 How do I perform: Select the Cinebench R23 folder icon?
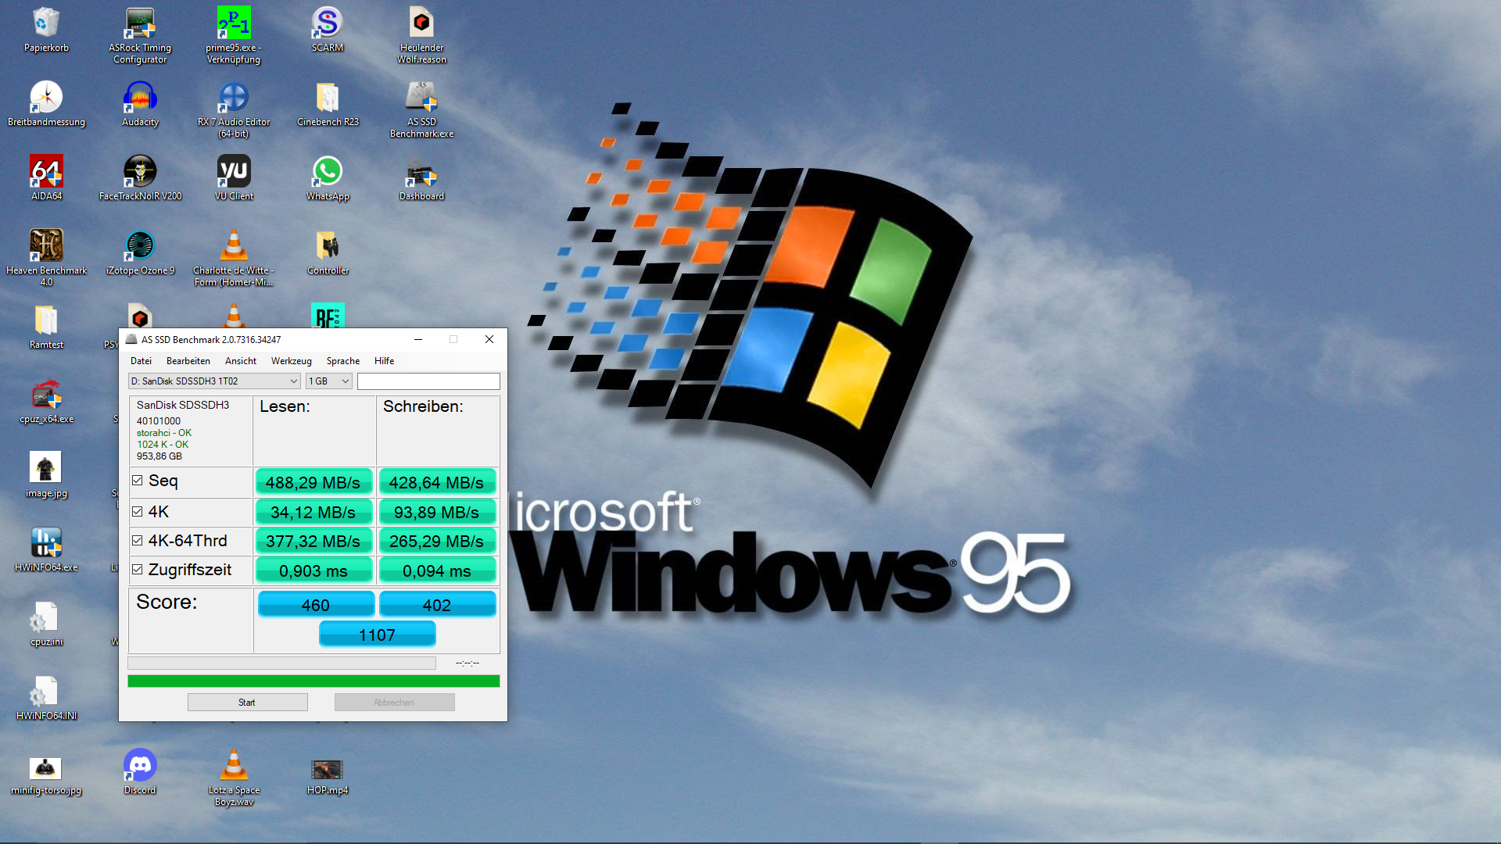[328, 98]
